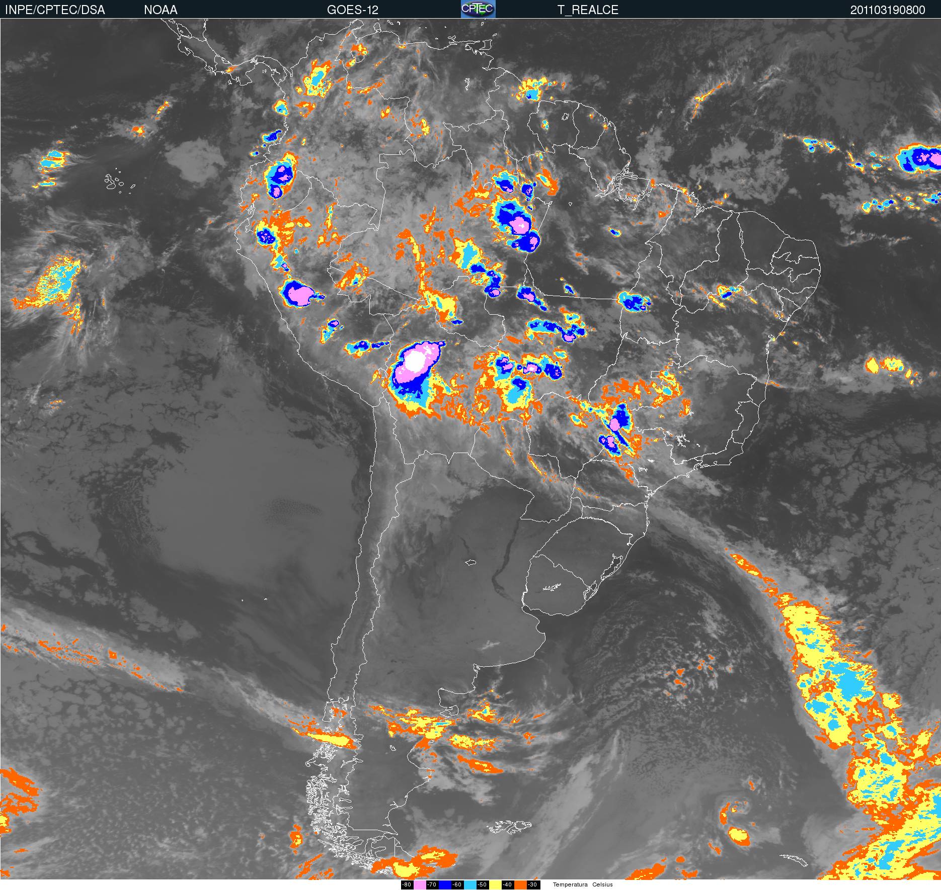The height and width of the screenshot is (890, 941).
Task: Select the pink legend color swatch
Action: (420, 884)
